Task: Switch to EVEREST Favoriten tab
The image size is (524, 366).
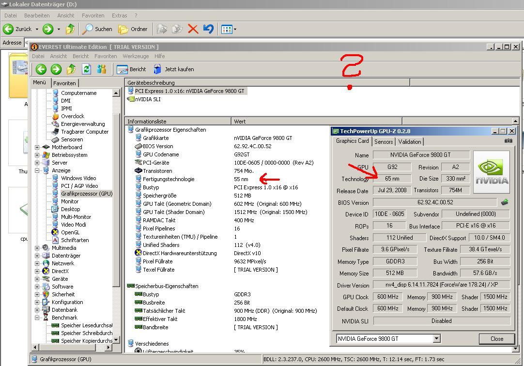Action: [x=64, y=83]
